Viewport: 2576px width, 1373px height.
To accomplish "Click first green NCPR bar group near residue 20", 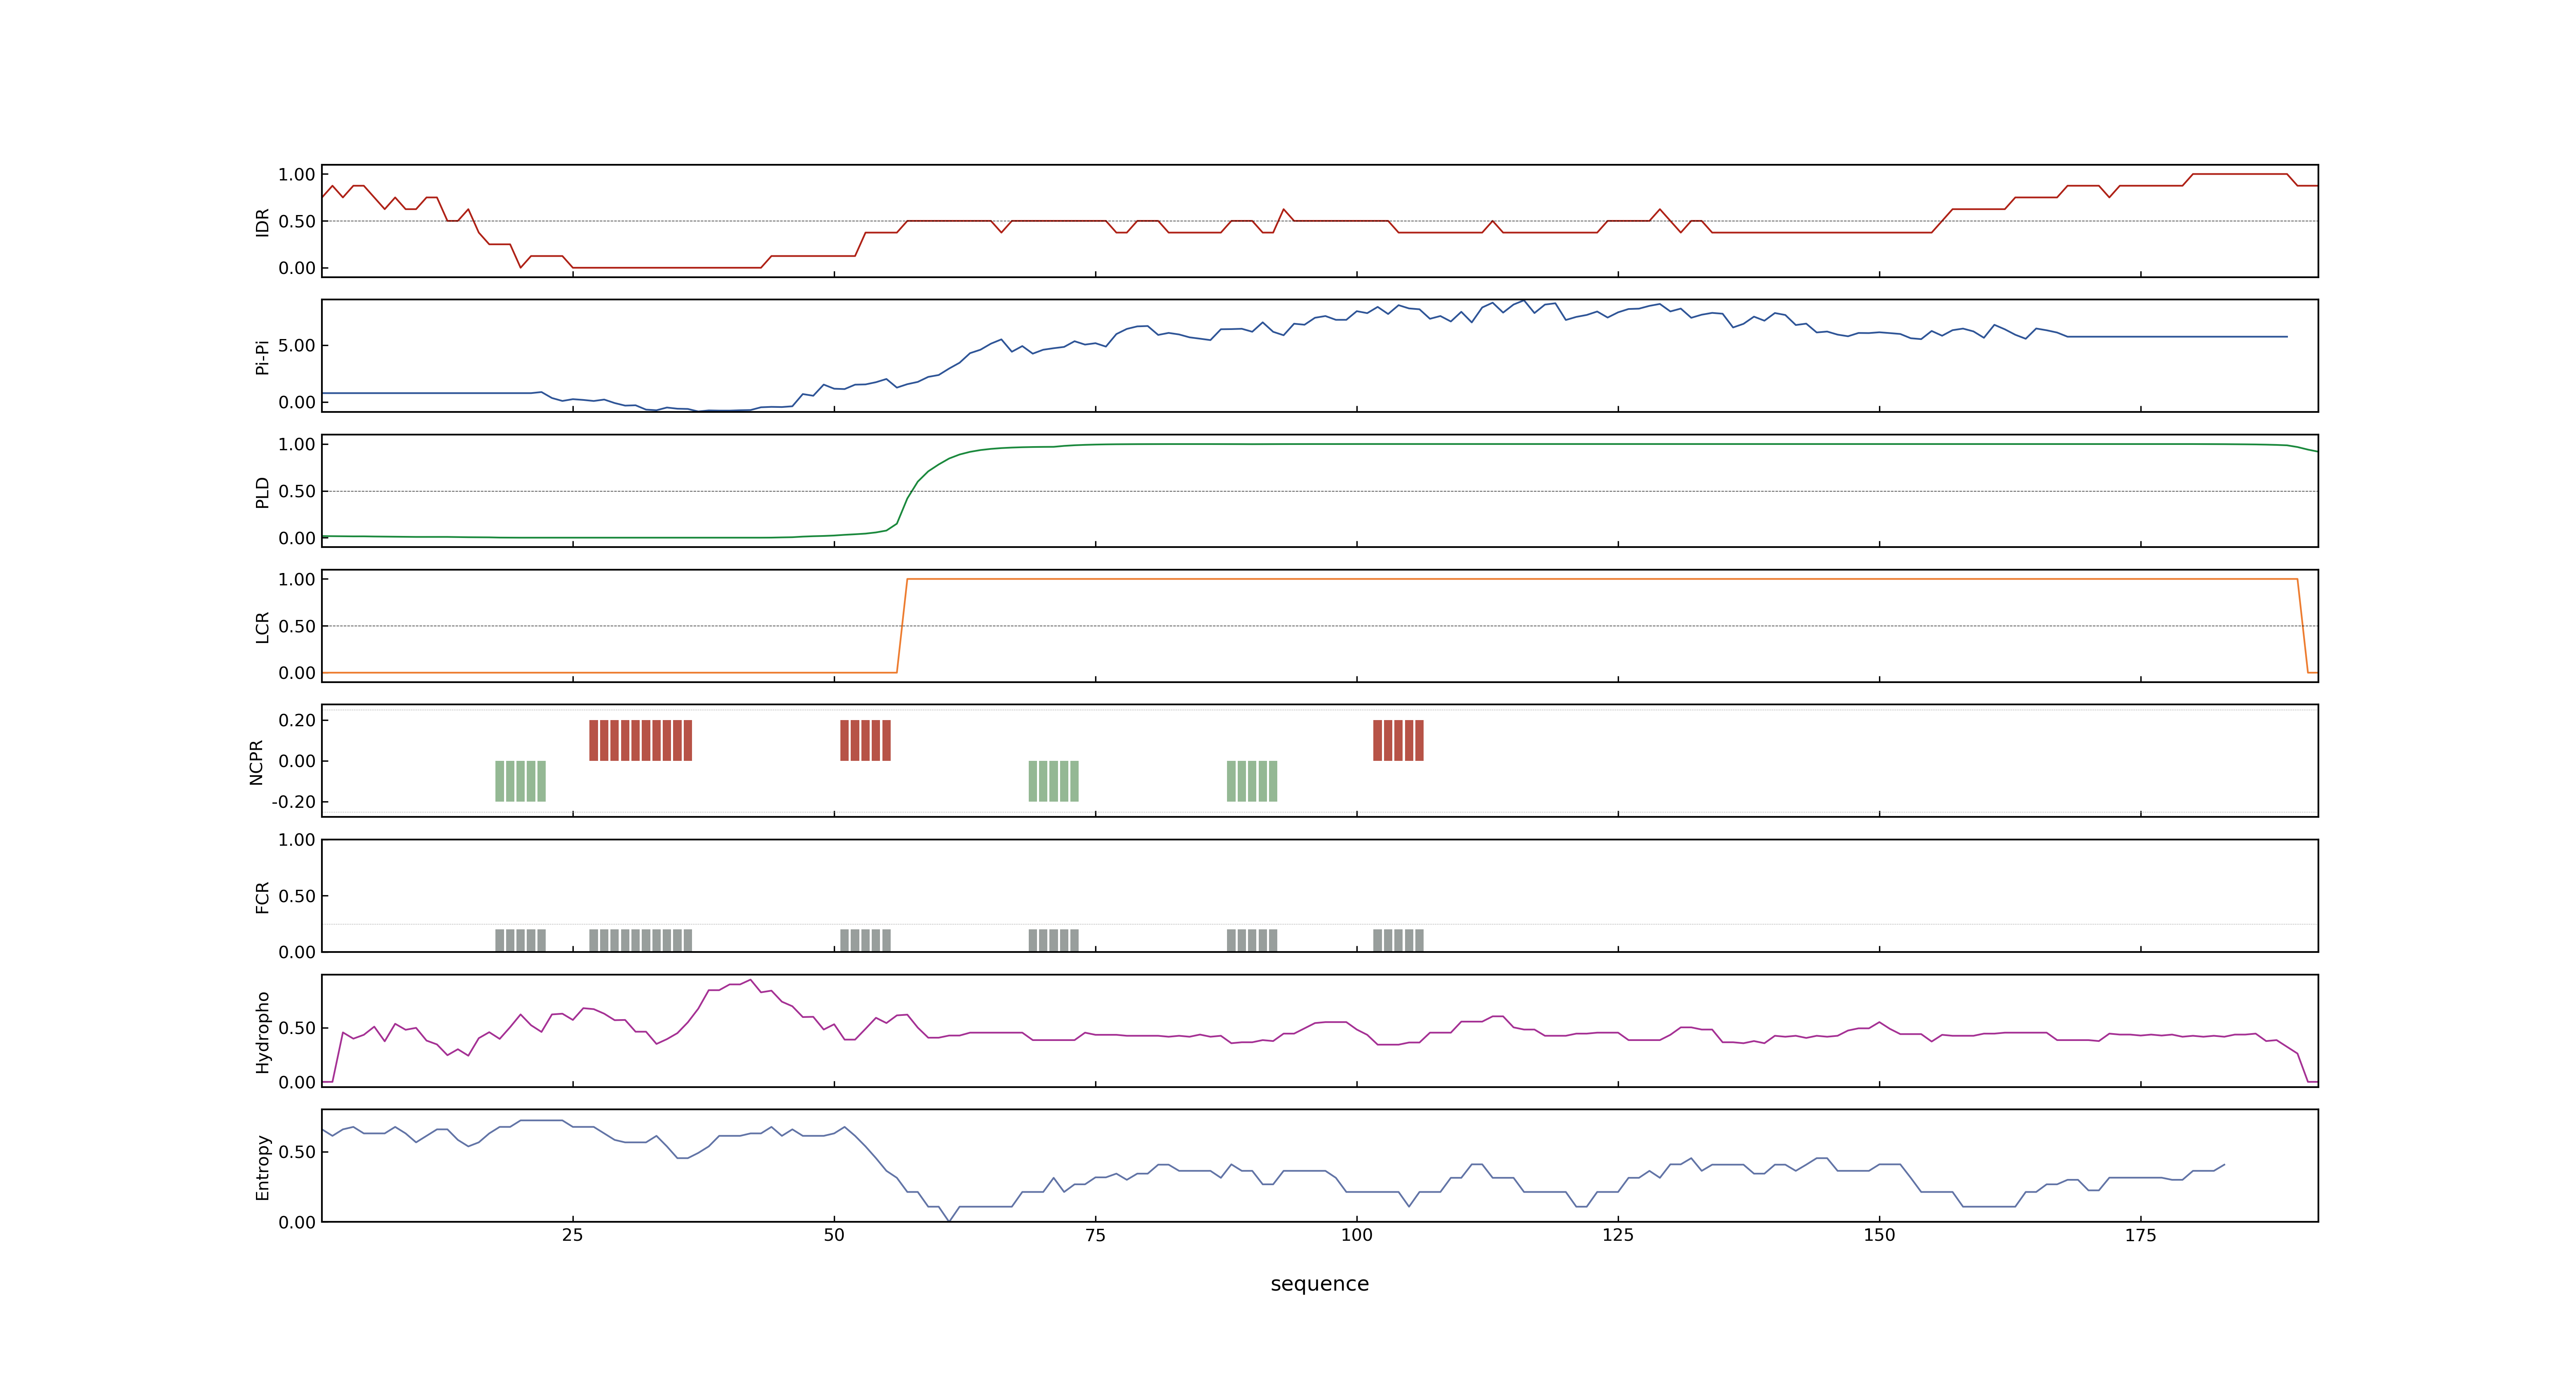I will pyautogui.click(x=520, y=781).
